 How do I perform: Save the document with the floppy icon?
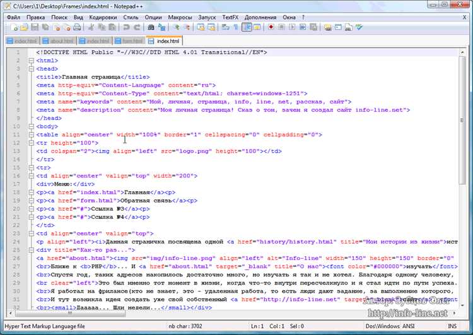click(35, 28)
